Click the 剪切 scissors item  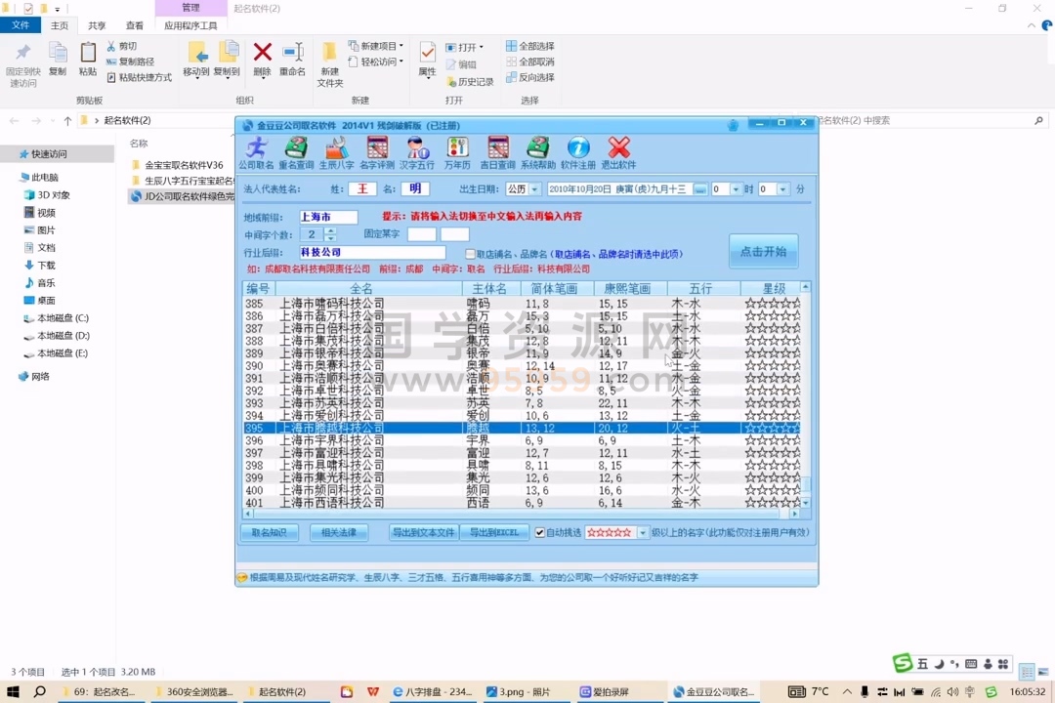coord(122,46)
